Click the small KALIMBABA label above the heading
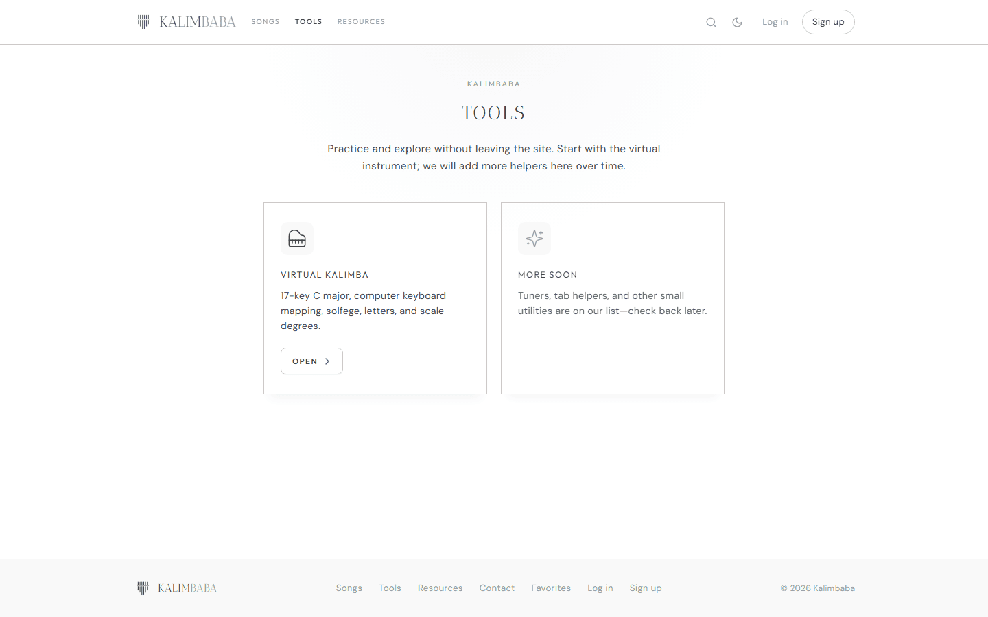This screenshot has width=988, height=617. [494, 84]
